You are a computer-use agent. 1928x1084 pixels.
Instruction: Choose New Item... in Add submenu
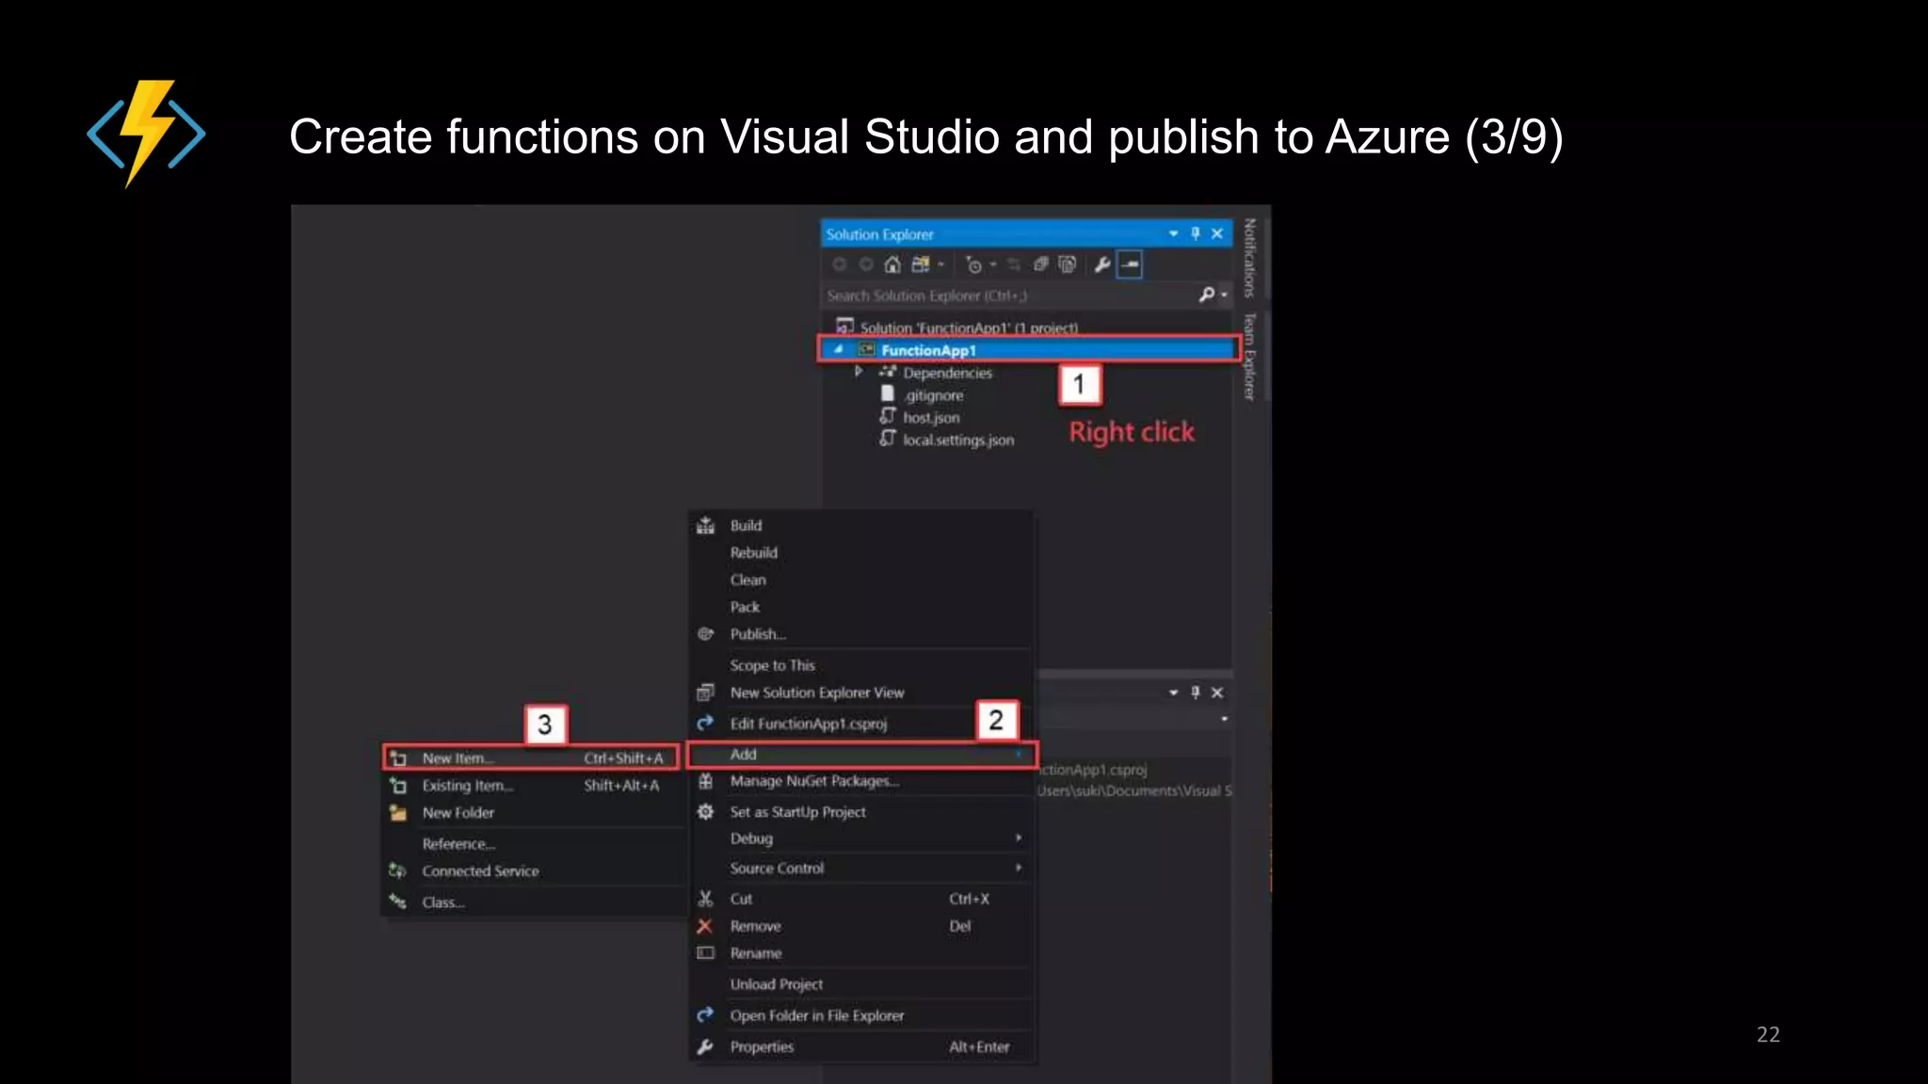532,757
